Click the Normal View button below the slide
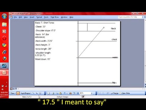This screenshot has height=110, width=146. click(11, 89)
